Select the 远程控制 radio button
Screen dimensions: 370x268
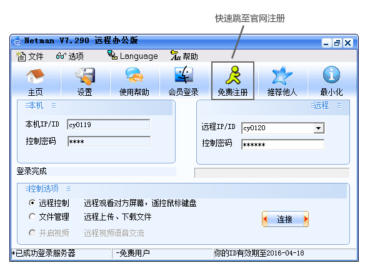tap(32, 203)
